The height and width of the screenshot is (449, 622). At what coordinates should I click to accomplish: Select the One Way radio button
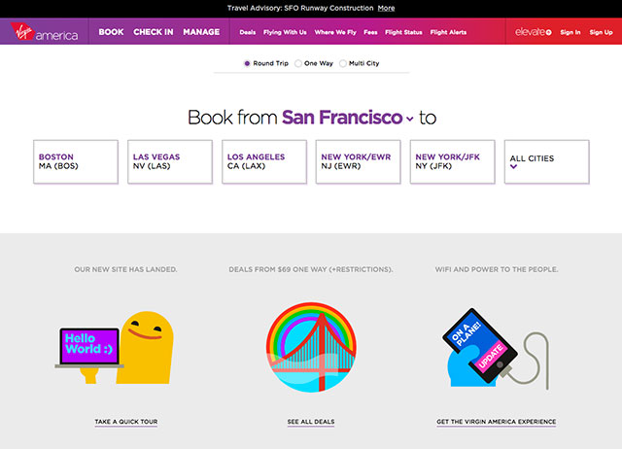click(298, 63)
